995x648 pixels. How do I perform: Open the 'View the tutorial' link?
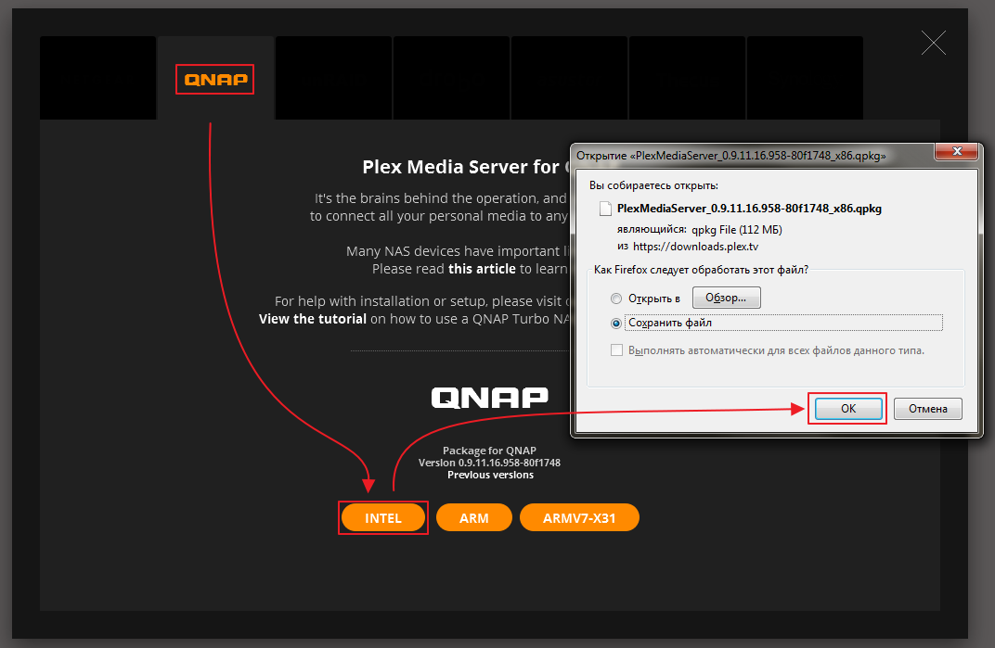point(312,319)
